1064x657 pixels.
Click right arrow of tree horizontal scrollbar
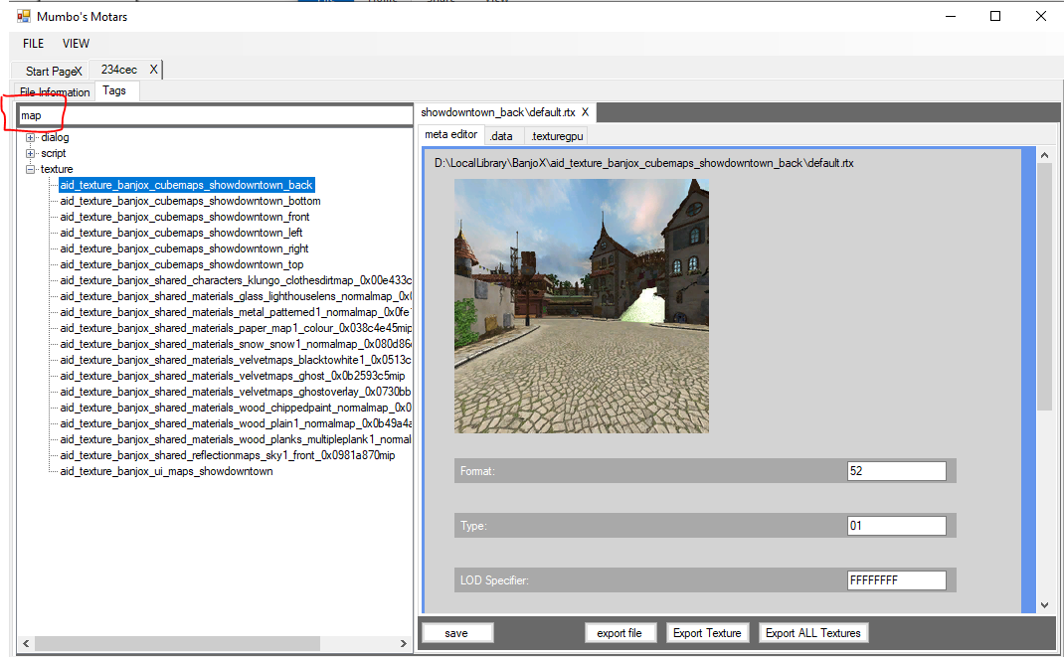click(x=403, y=643)
